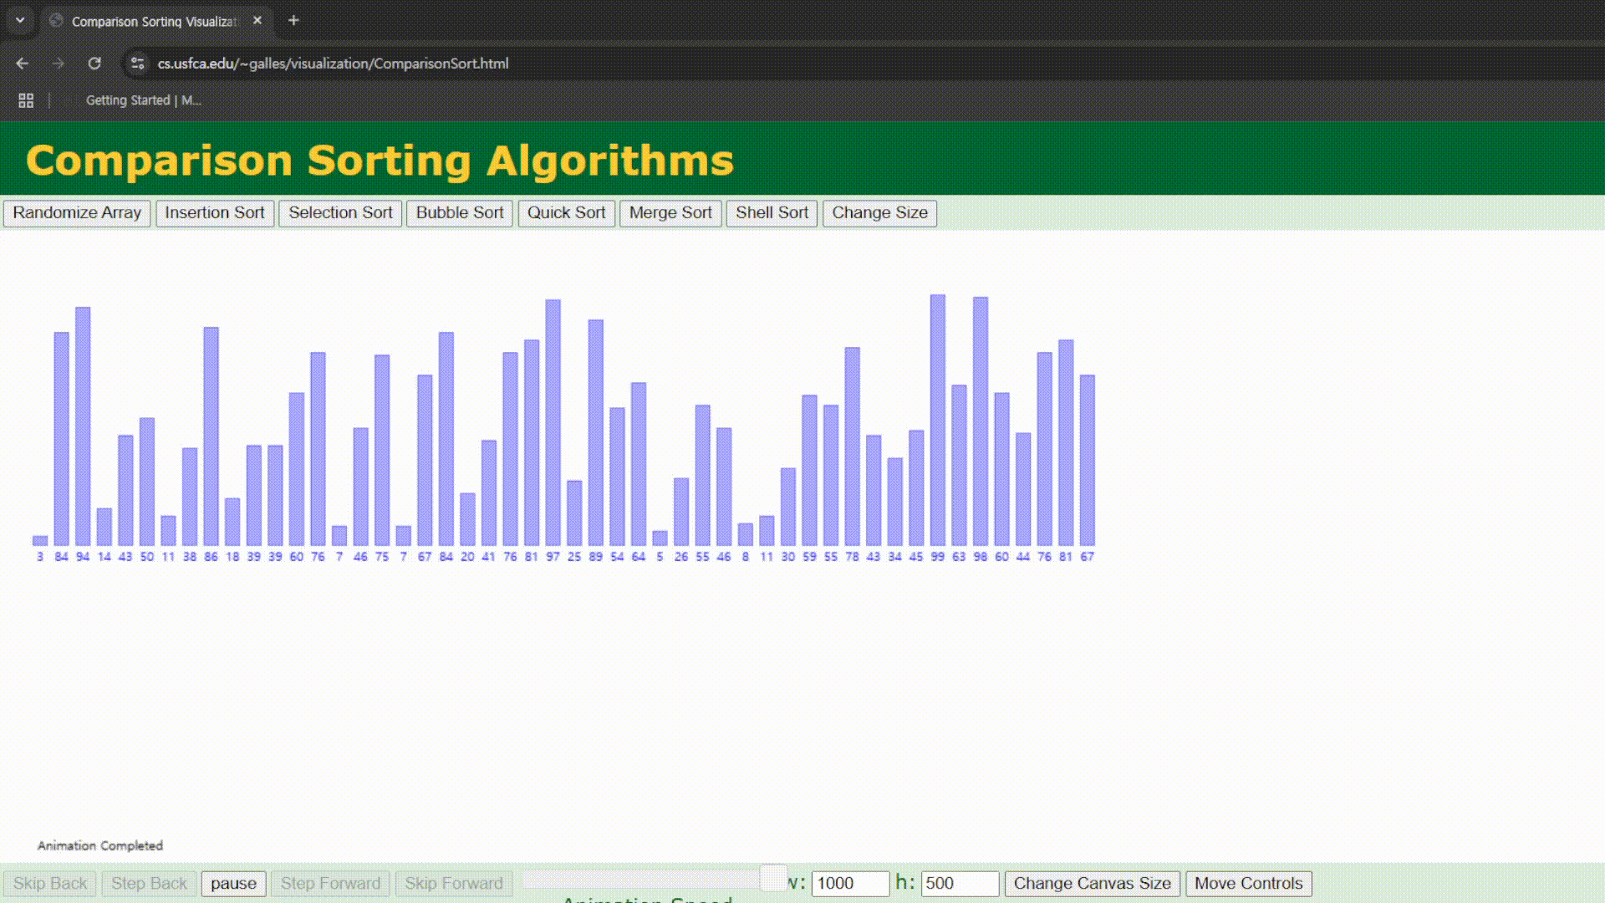
Task: Open the Getting Started bookmark
Action: coord(143,100)
